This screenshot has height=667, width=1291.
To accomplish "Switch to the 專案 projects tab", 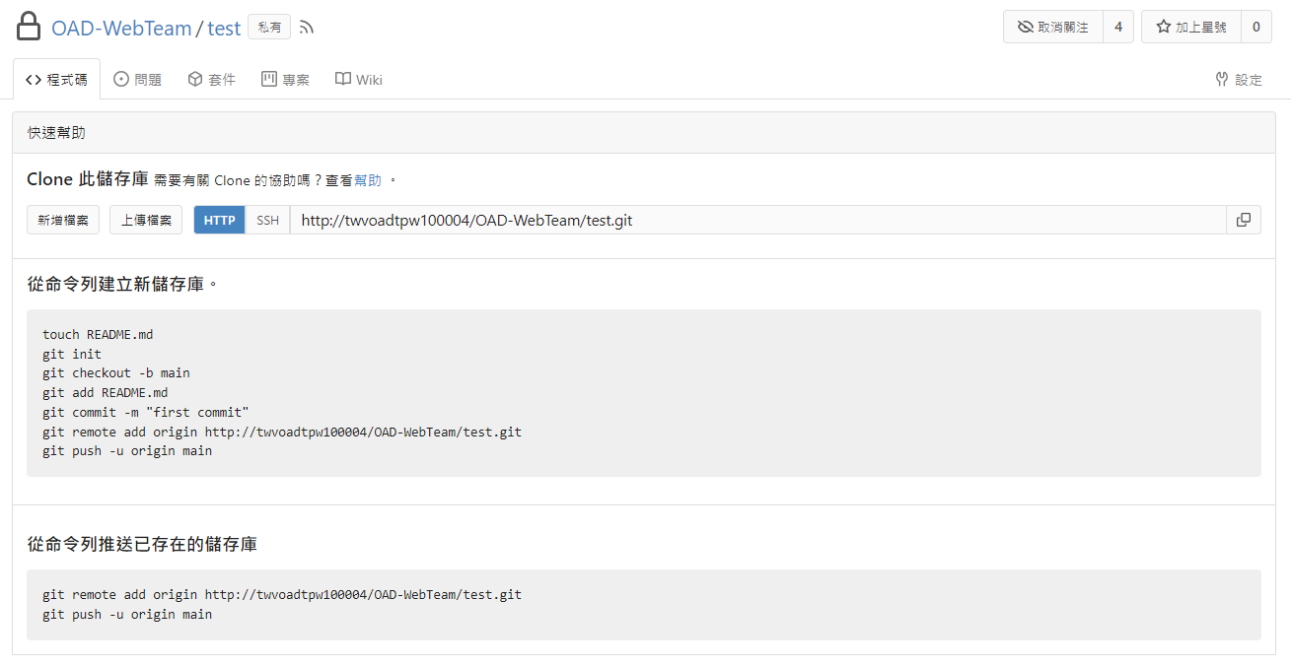I will pyautogui.click(x=286, y=80).
